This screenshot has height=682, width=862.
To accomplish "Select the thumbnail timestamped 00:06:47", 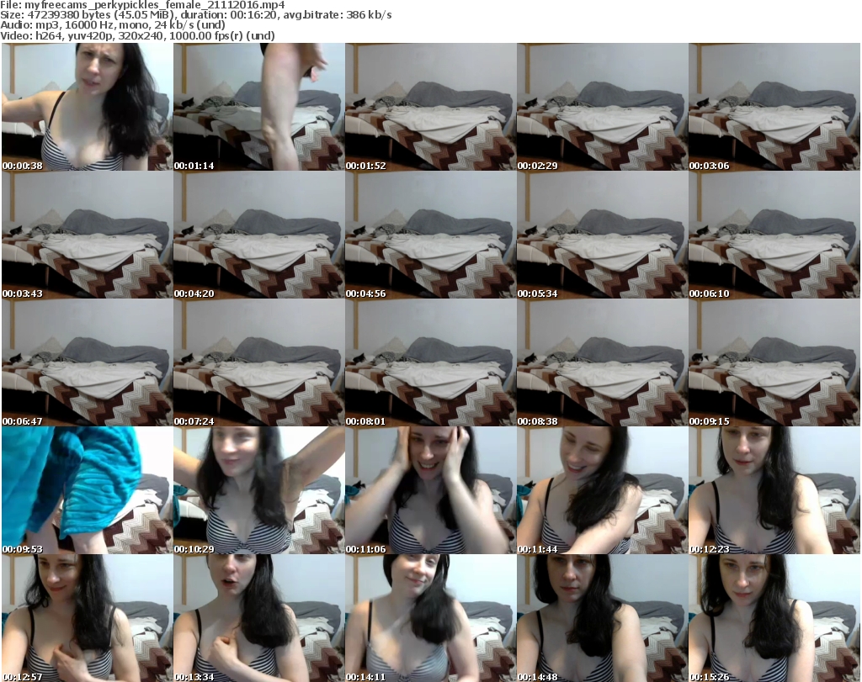I will click(x=87, y=363).
